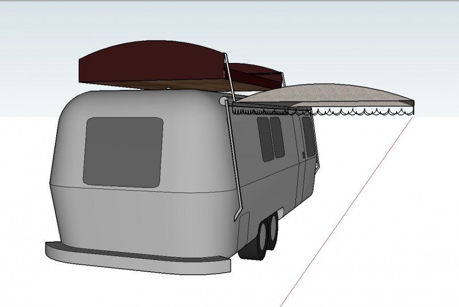Click the first side window of trailer
This screenshot has width=459, height=307.
[265, 140]
